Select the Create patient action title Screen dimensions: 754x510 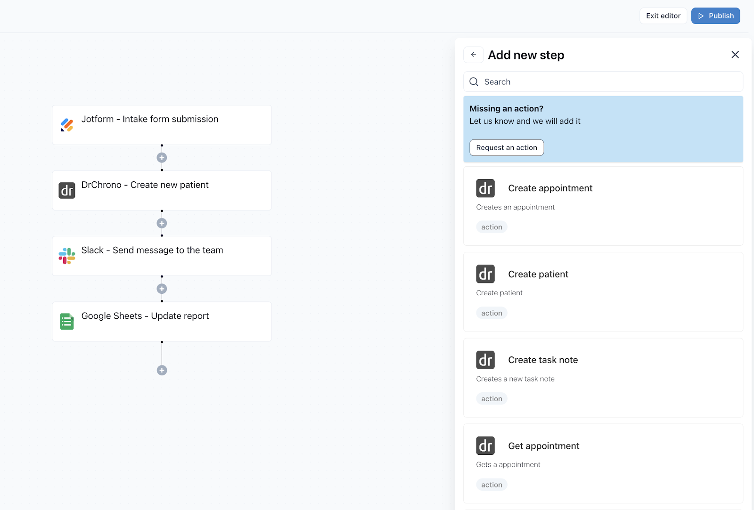pos(538,274)
